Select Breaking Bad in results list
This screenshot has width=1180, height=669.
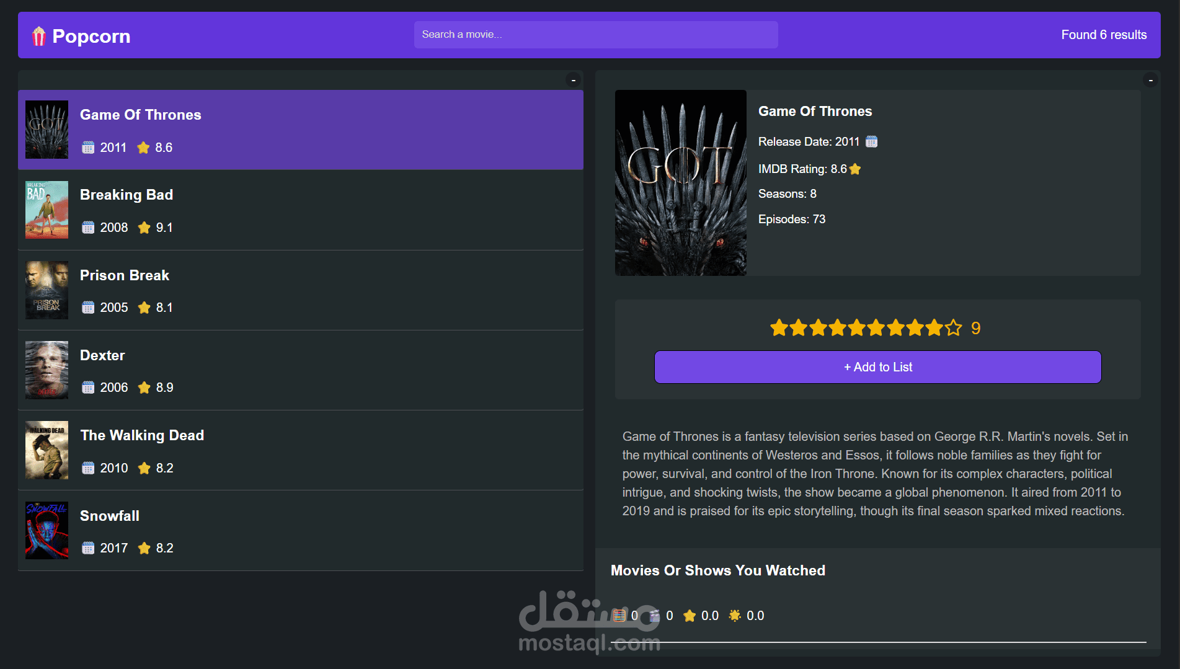click(x=301, y=210)
